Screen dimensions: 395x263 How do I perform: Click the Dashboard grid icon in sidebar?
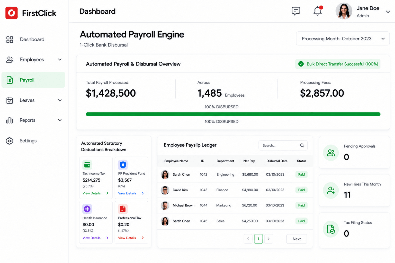click(x=10, y=40)
